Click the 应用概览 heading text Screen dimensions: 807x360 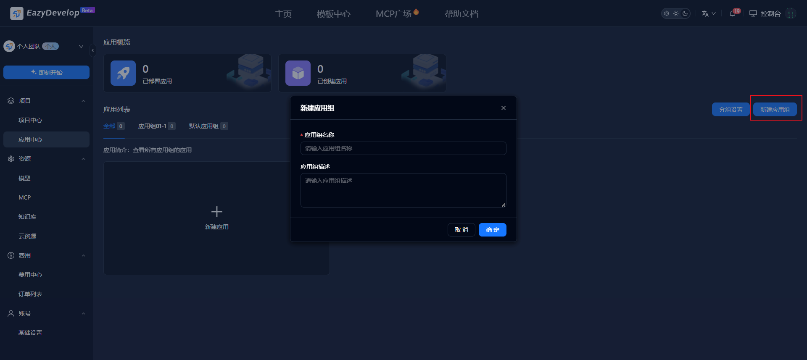[x=117, y=42]
